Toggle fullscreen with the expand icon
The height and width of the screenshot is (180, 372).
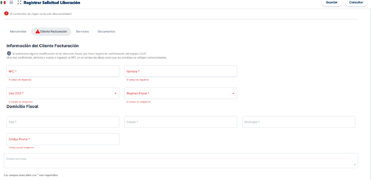pyautogui.click(x=19, y=3)
